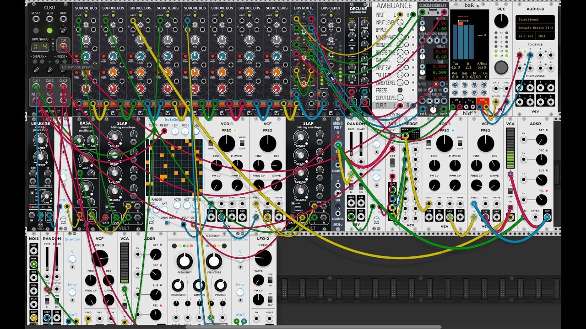Click the CLKD CLK 2 output jack
The image size is (586, 329).
click(49, 86)
